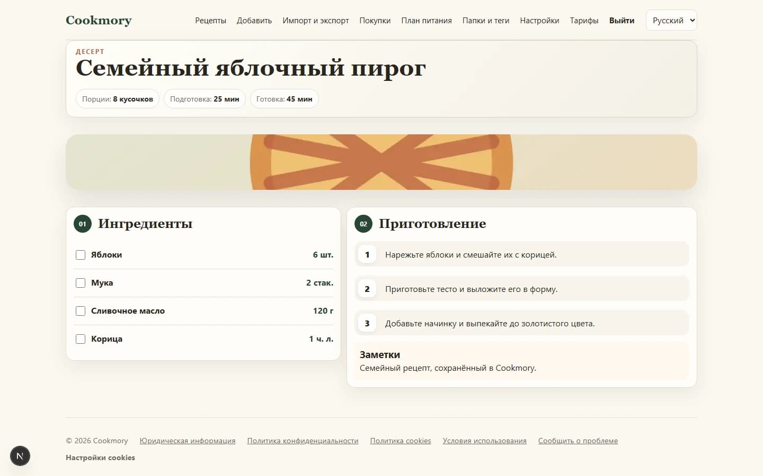
Task: Go to the Добавить page
Action: pyautogui.click(x=254, y=21)
